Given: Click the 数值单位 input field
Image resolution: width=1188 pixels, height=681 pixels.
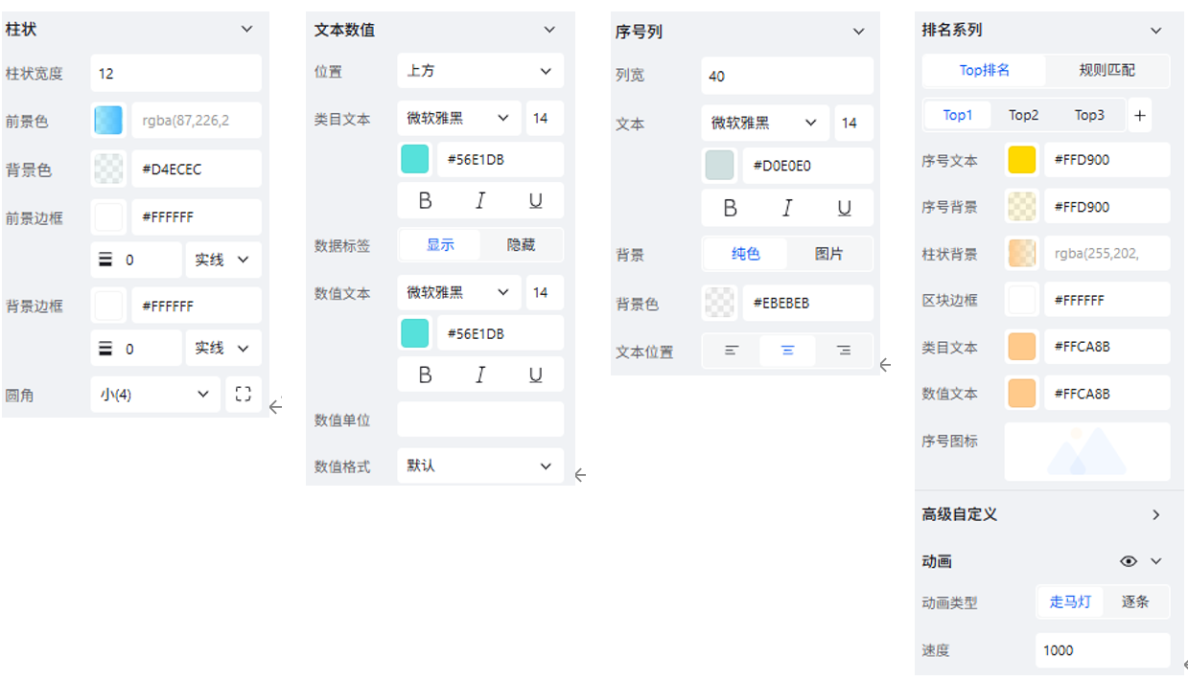Looking at the screenshot, I should click(x=480, y=420).
